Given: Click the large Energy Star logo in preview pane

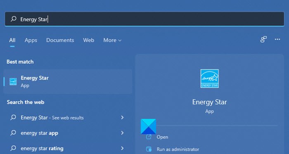Looking at the screenshot, I should tap(210, 78).
